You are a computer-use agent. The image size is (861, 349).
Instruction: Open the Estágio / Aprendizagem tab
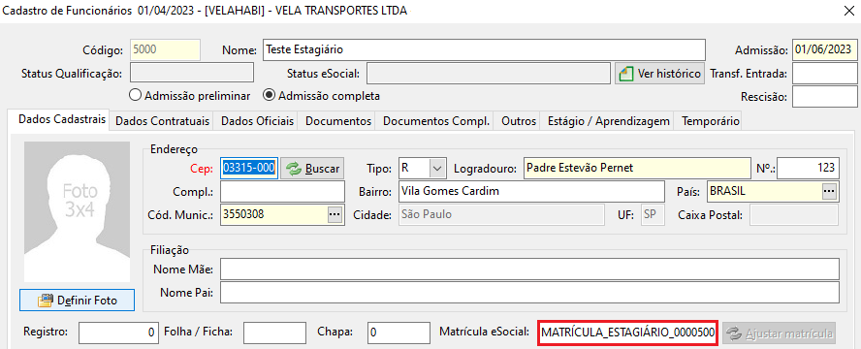pos(608,121)
